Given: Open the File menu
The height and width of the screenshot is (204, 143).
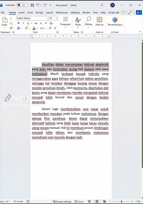Looking at the screenshot, I should 2,13.
